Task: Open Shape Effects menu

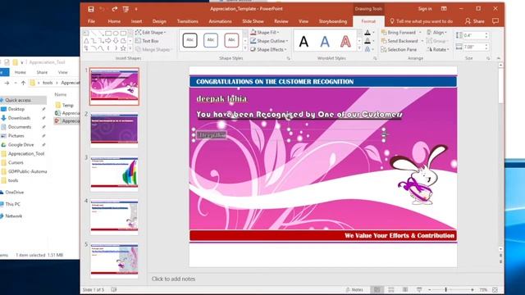Action: [268, 49]
